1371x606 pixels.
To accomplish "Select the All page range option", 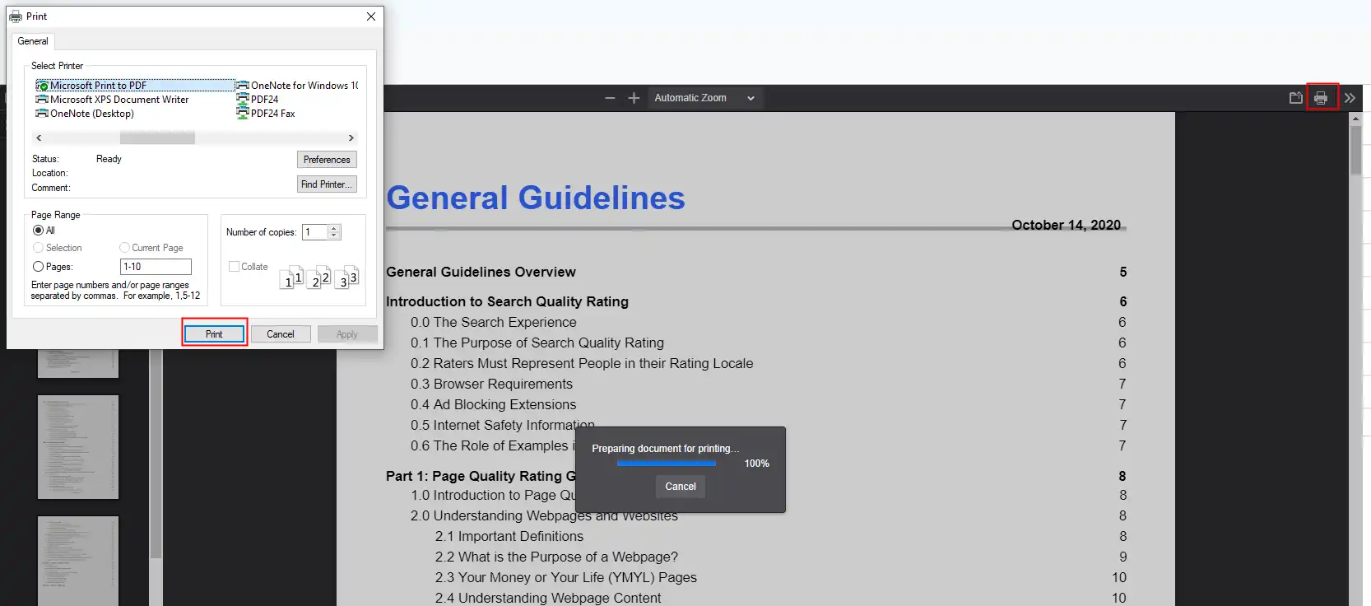I will (39, 231).
